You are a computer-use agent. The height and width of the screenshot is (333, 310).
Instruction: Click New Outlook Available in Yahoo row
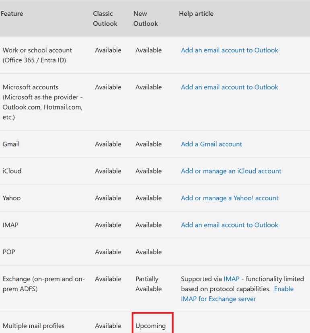coord(148,198)
